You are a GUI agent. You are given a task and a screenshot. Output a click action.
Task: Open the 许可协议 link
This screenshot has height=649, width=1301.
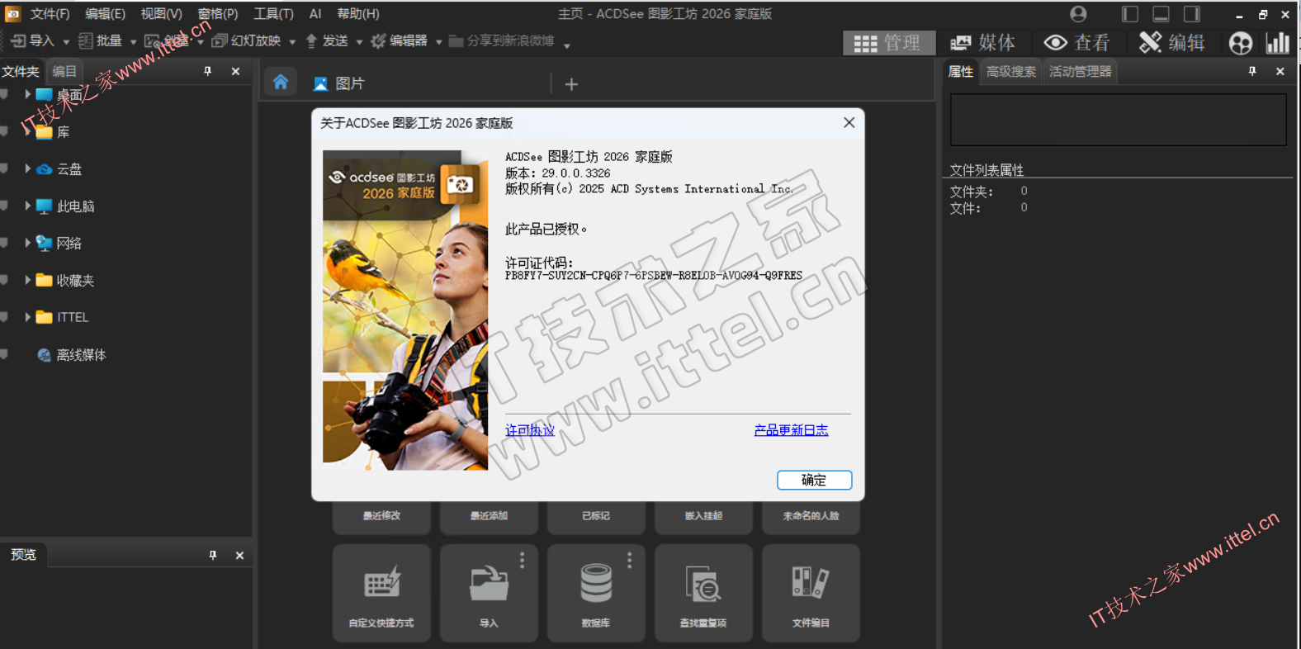(530, 430)
